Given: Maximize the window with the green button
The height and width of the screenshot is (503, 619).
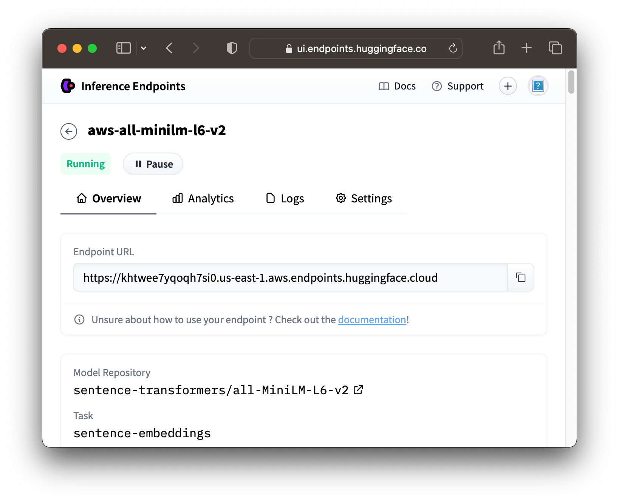Looking at the screenshot, I should (92, 48).
